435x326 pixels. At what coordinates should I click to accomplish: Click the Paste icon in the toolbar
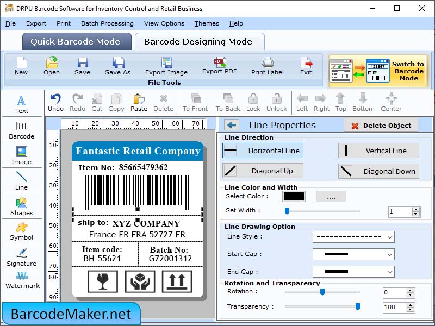[139, 102]
